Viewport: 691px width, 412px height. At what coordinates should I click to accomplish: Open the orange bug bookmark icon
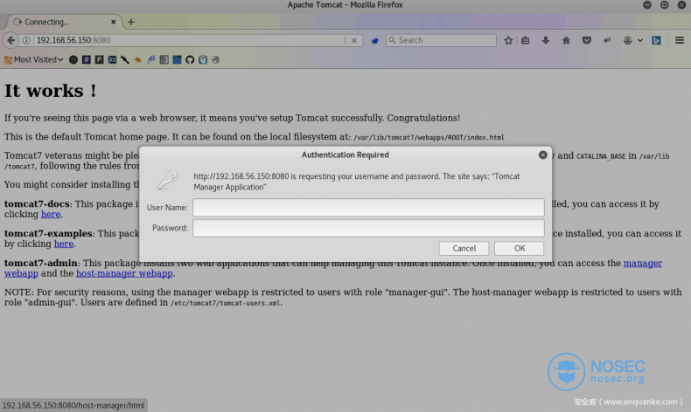(x=138, y=60)
